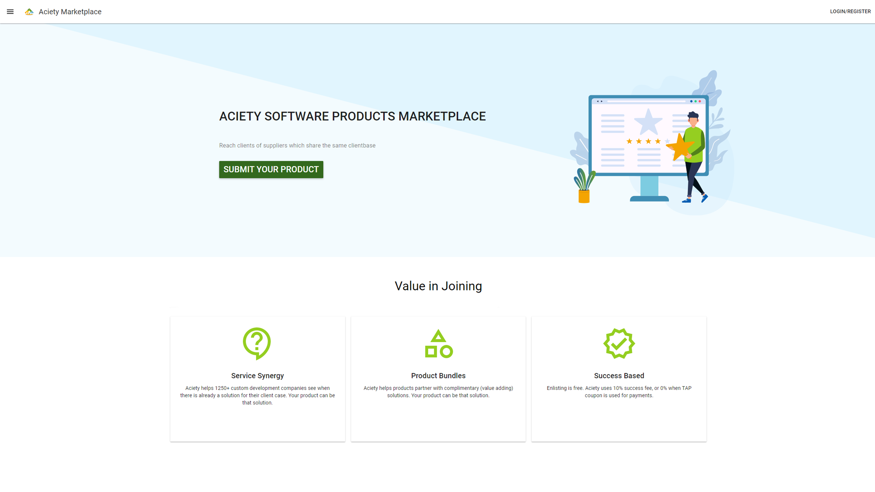
Task: Click the 'complimentary (value adding) solutions' description
Action: pyautogui.click(x=438, y=392)
